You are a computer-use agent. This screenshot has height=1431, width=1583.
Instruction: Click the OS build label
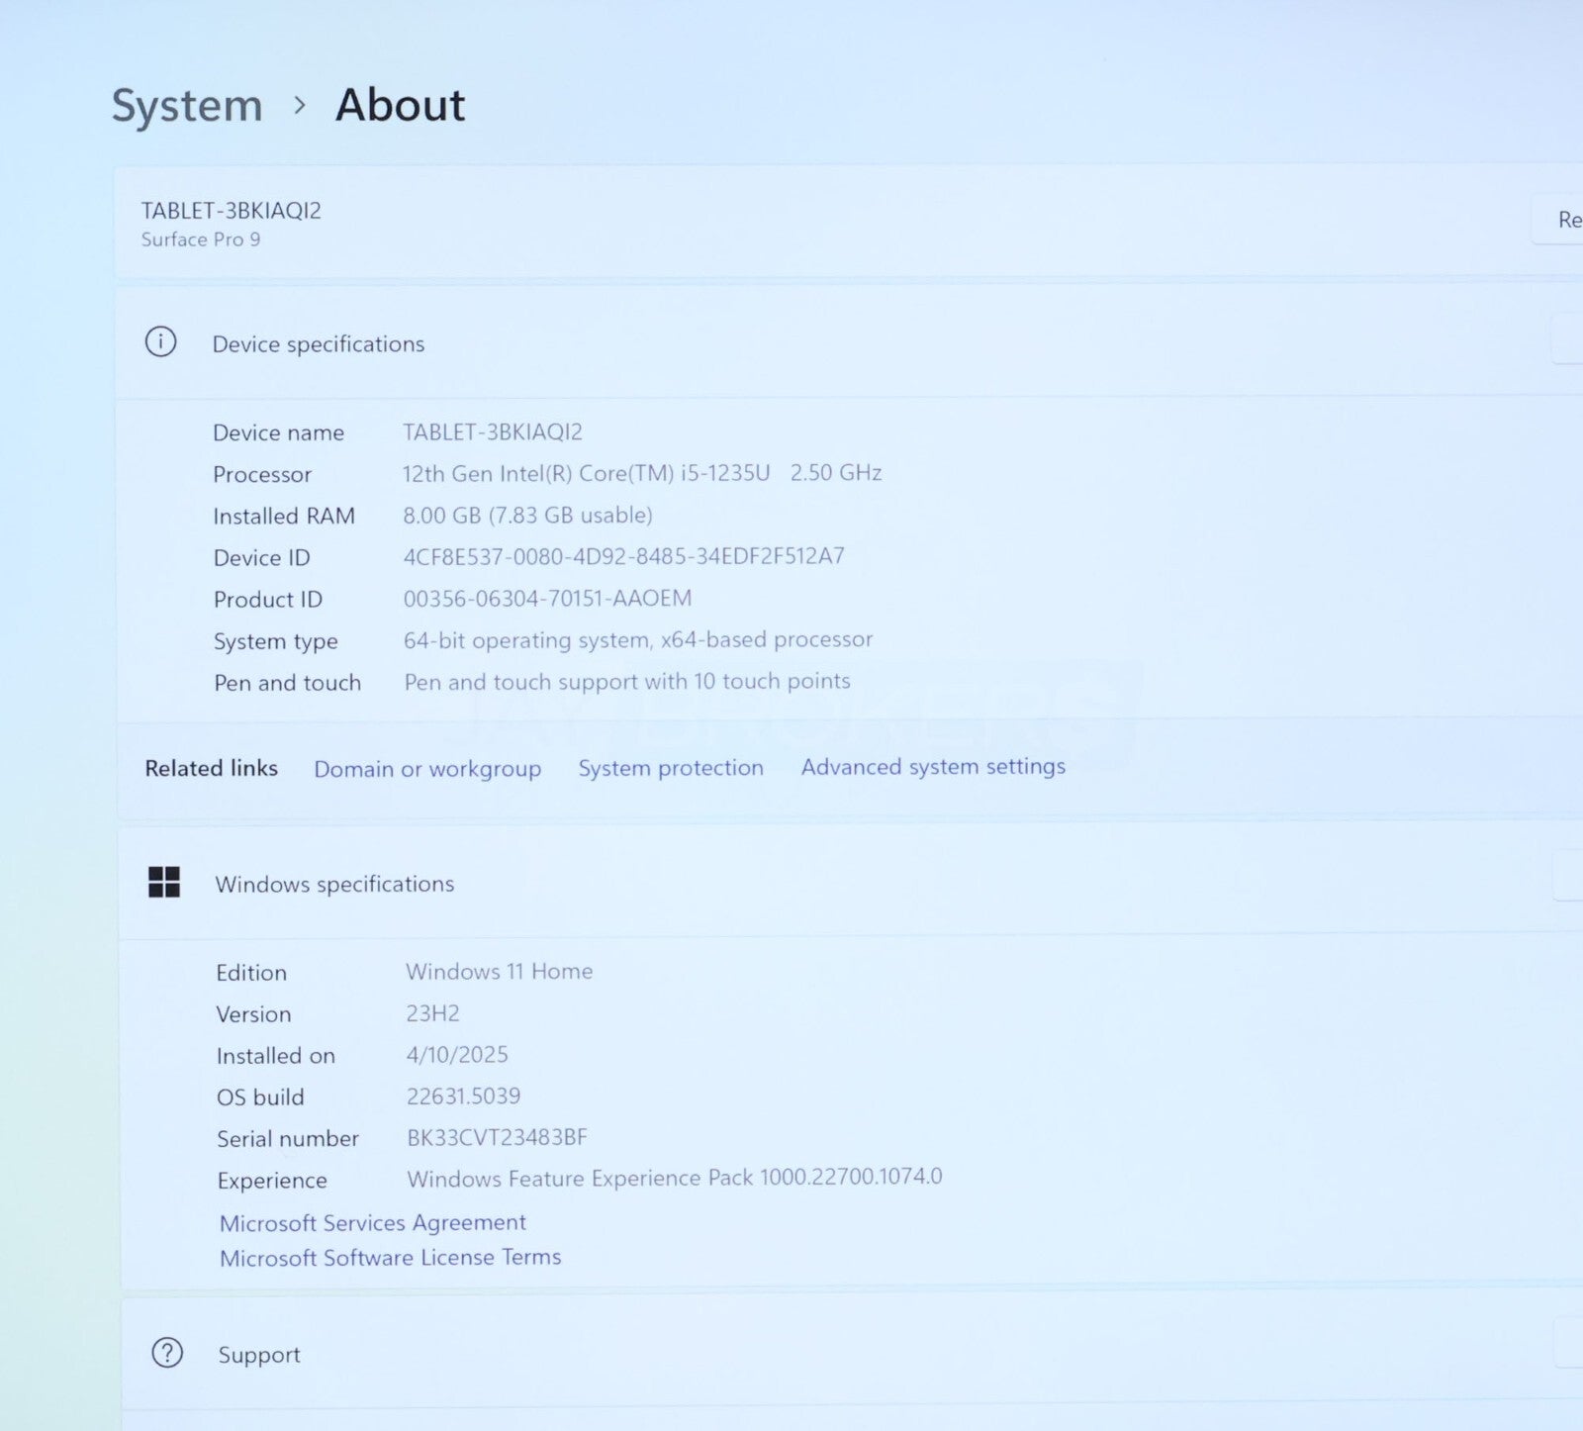pyautogui.click(x=260, y=1097)
